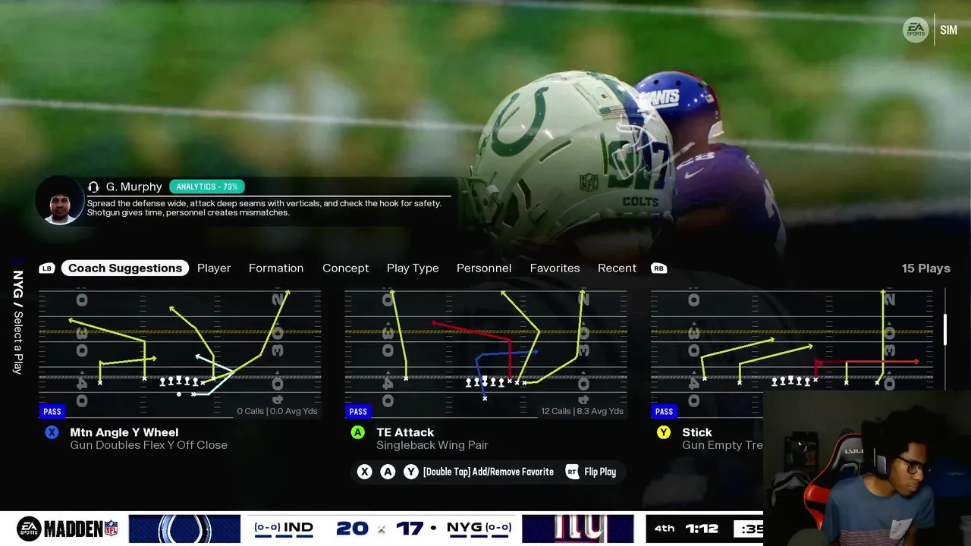Click the Colts horseshoe logo in the scorebar

click(184, 529)
